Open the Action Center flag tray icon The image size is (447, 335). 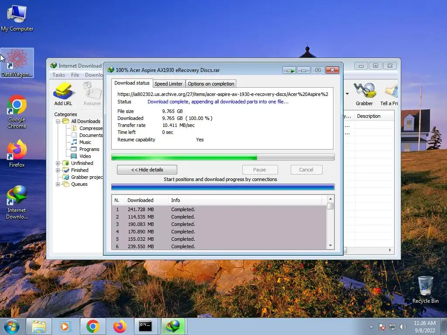382,326
